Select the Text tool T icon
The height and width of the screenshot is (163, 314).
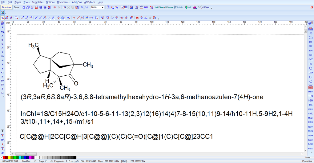pos(2,131)
